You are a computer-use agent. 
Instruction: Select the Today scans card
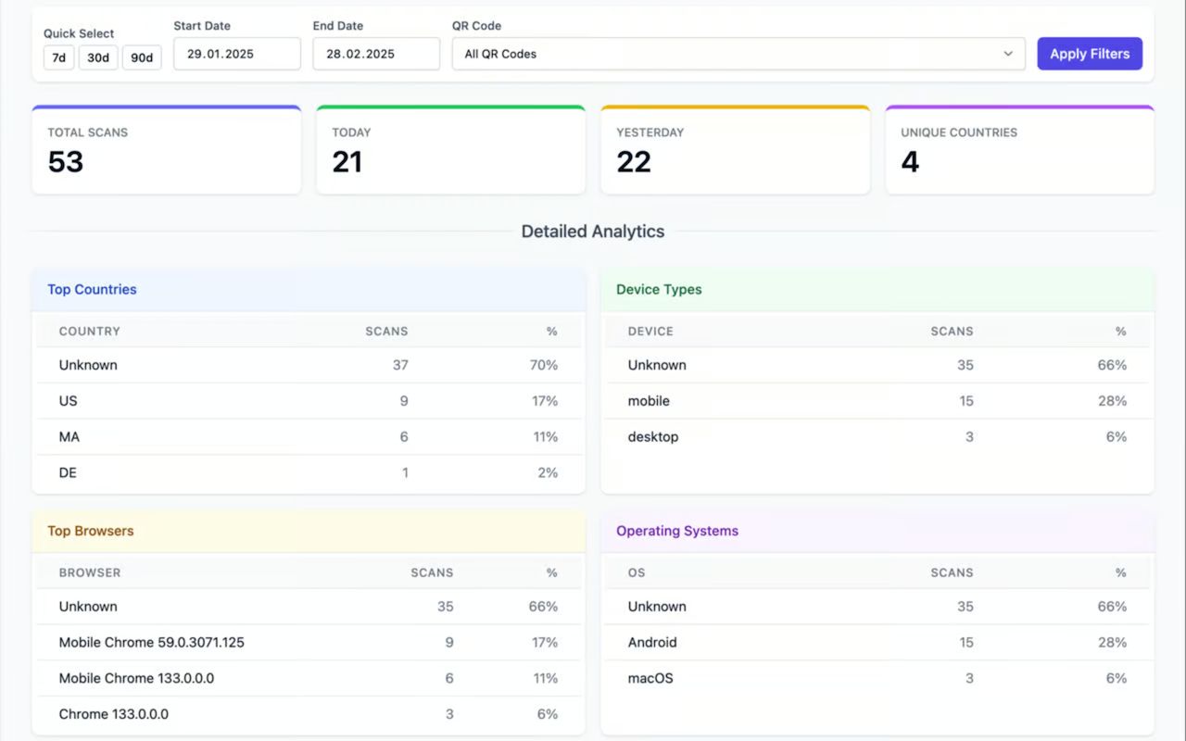click(450, 150)
